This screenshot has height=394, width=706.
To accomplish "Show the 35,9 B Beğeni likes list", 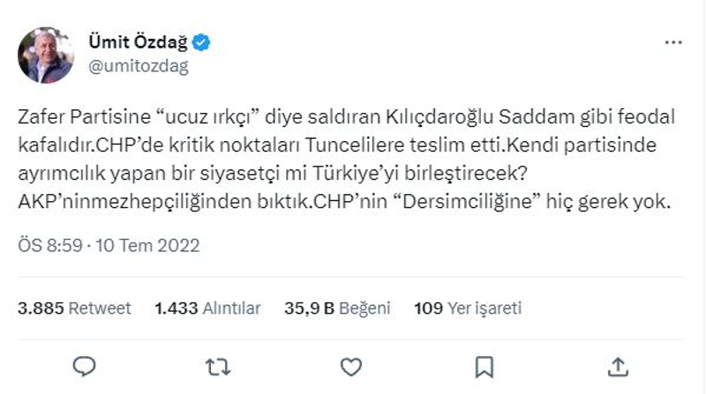I will (x=337, y=309).
